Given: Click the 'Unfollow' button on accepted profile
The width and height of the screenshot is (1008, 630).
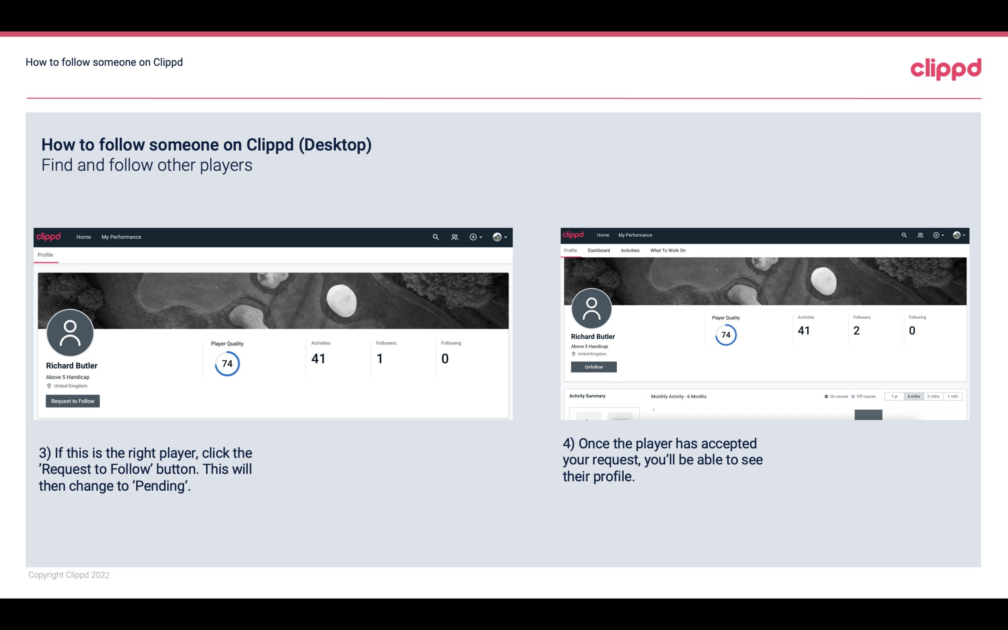Looking at the screenshot, I should point(593,367).
